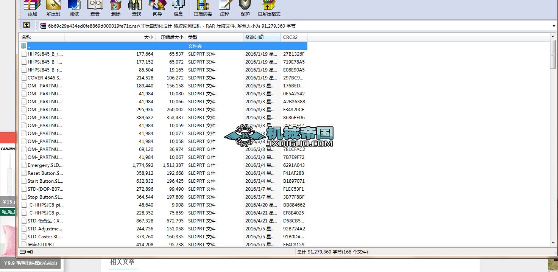Click the key icon in status bar
The height and width of the screenshot is (272, 558).
pos(30,252)
